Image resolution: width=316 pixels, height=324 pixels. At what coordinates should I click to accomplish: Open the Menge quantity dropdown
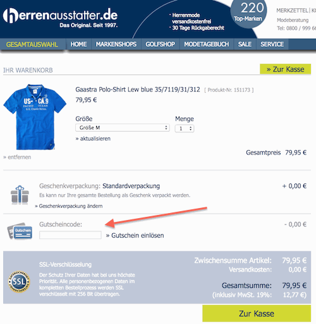(185, 129)
